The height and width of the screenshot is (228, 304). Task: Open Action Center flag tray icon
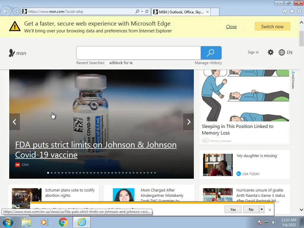coord(259,222)
